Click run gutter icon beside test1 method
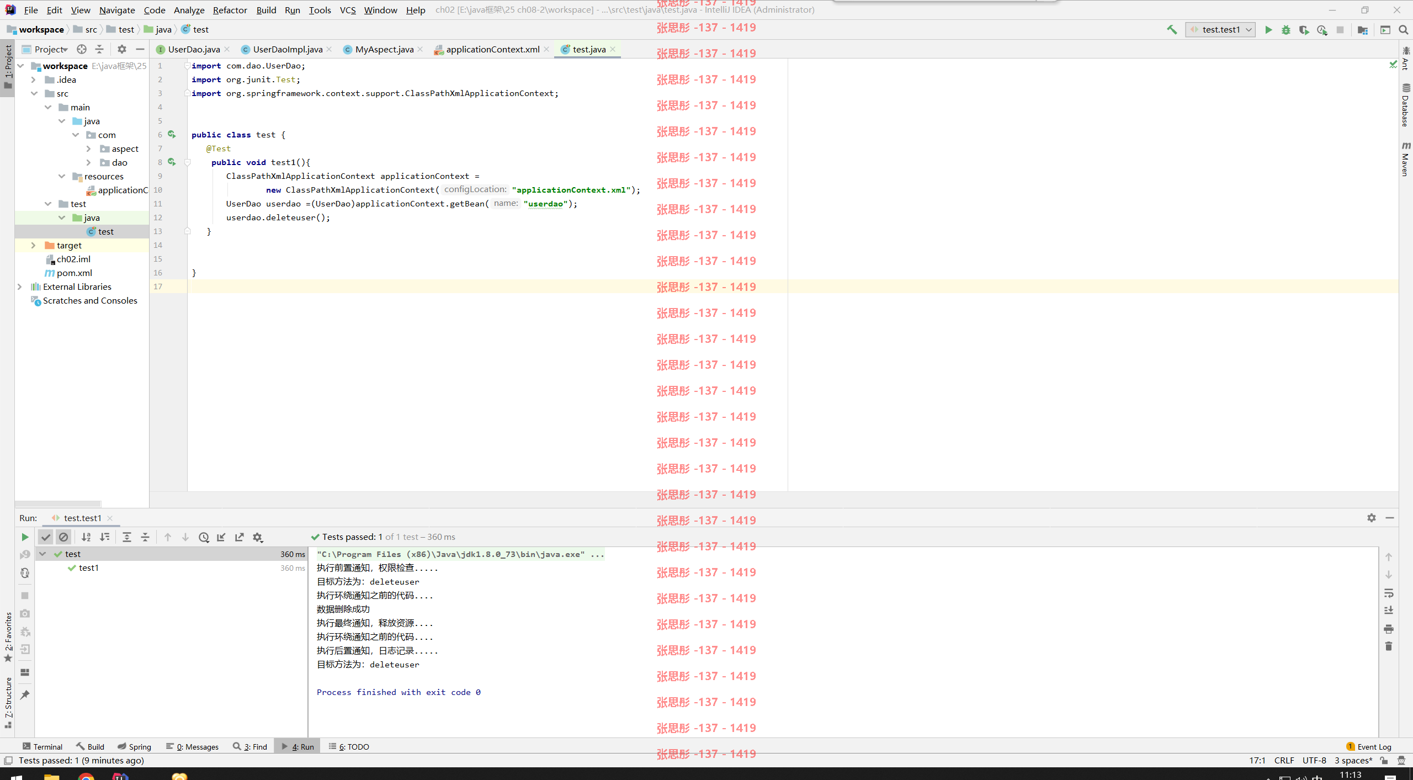The image size is (1413, 780). pyautogui.click(x=172, y=162)
